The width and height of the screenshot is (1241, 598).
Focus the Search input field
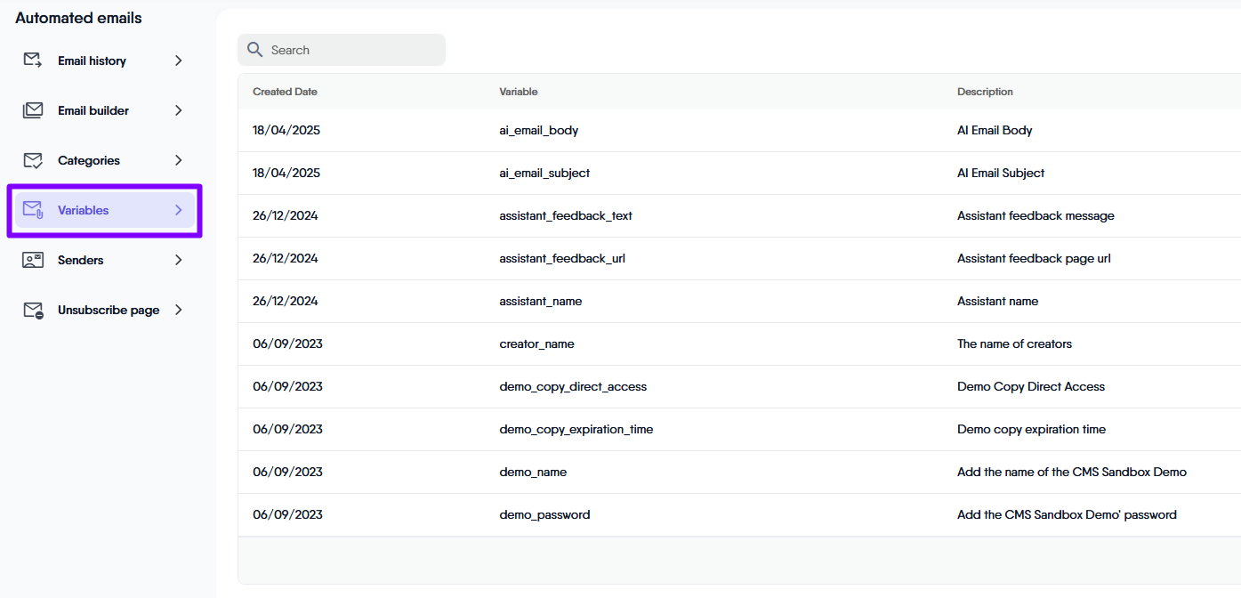(351, 50)
